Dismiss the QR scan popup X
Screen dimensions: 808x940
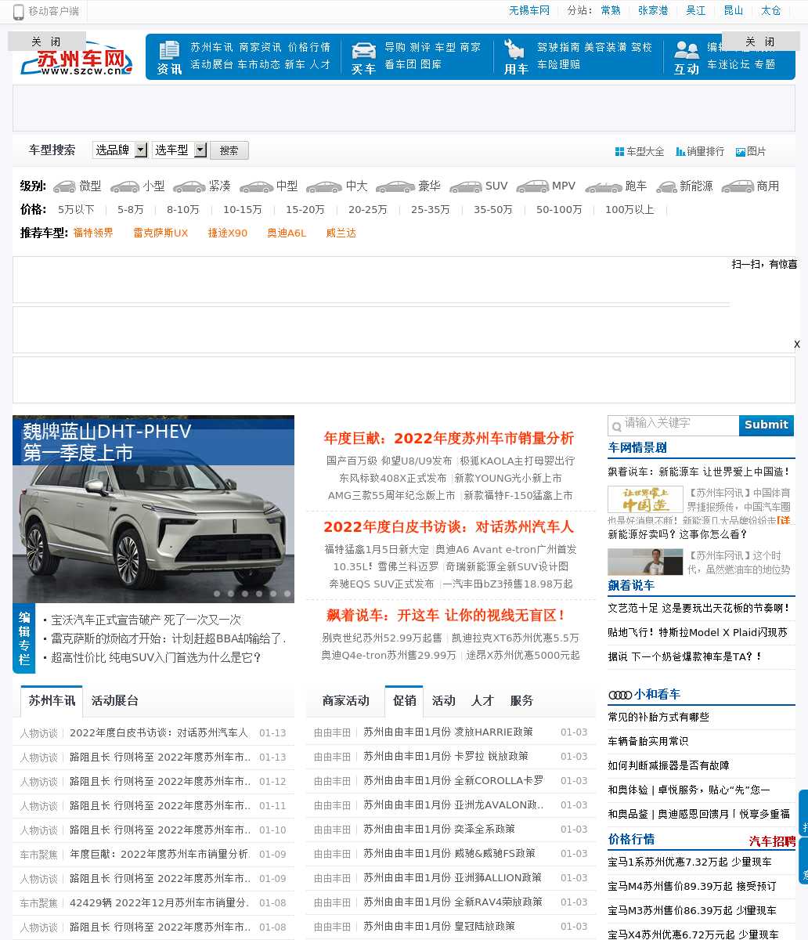(x=797, y=344)
